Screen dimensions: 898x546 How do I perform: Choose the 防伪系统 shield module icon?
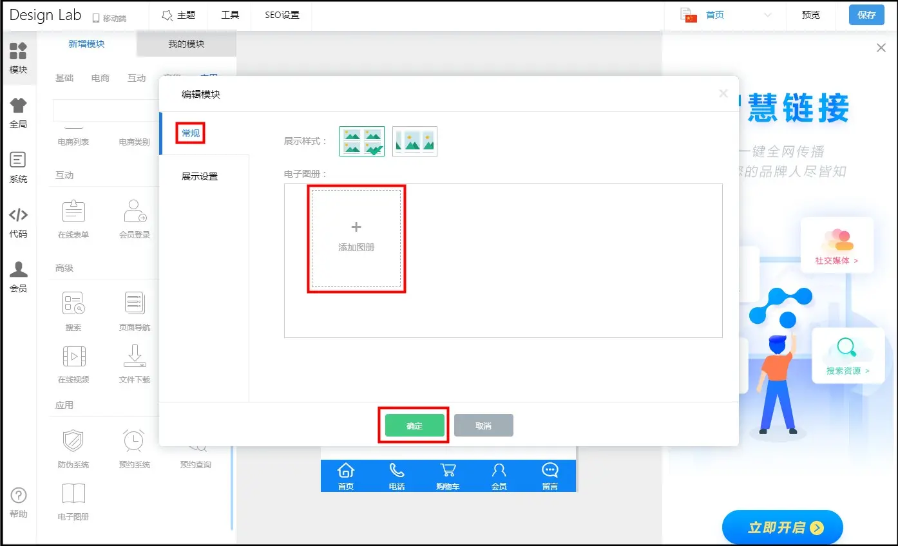(73, 448)
